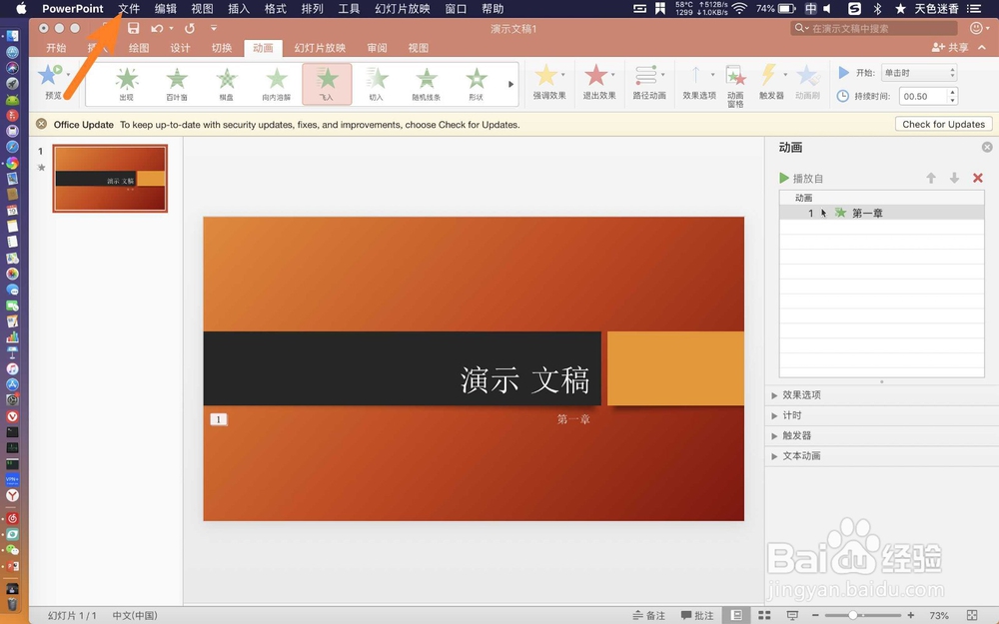Screen dimensions: 999x624
Task: Select the 飞入 (Fly In) animation effect
Action: click(x=327, y=84)
